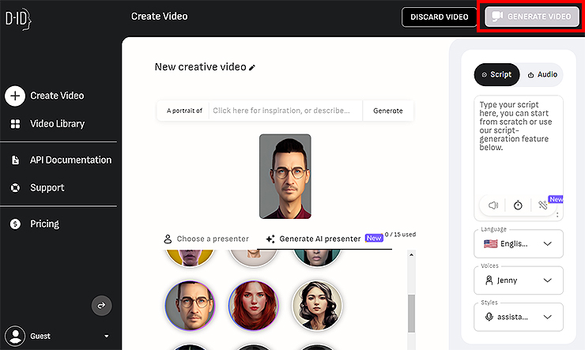
Task: Select the red-haired woman presenter thumbnail
Action: coord(254,306)
